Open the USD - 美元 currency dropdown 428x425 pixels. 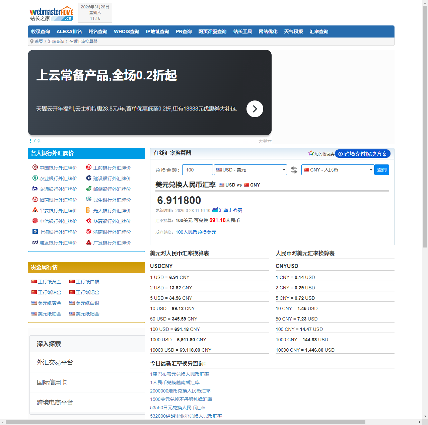[x=250, y=170]
